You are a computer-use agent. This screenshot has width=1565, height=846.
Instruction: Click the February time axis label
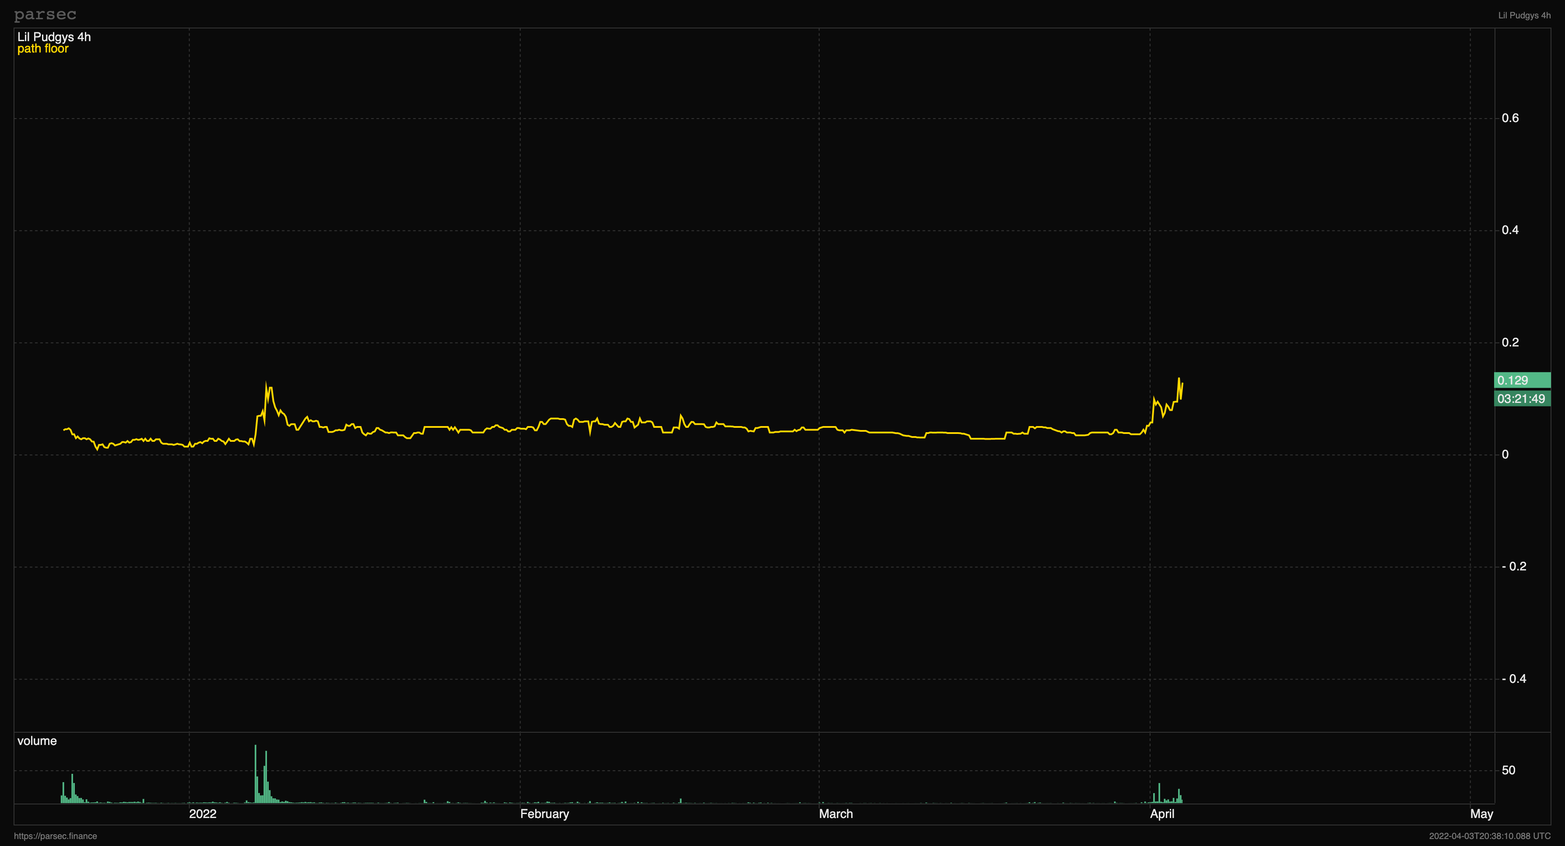click(x=544, y=814)
